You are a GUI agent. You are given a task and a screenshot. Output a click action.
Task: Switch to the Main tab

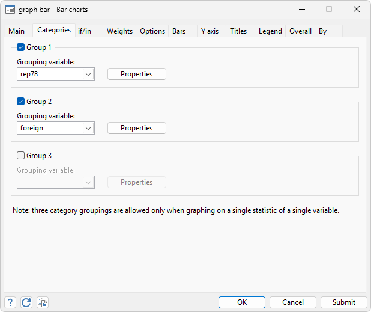[17, 31]
